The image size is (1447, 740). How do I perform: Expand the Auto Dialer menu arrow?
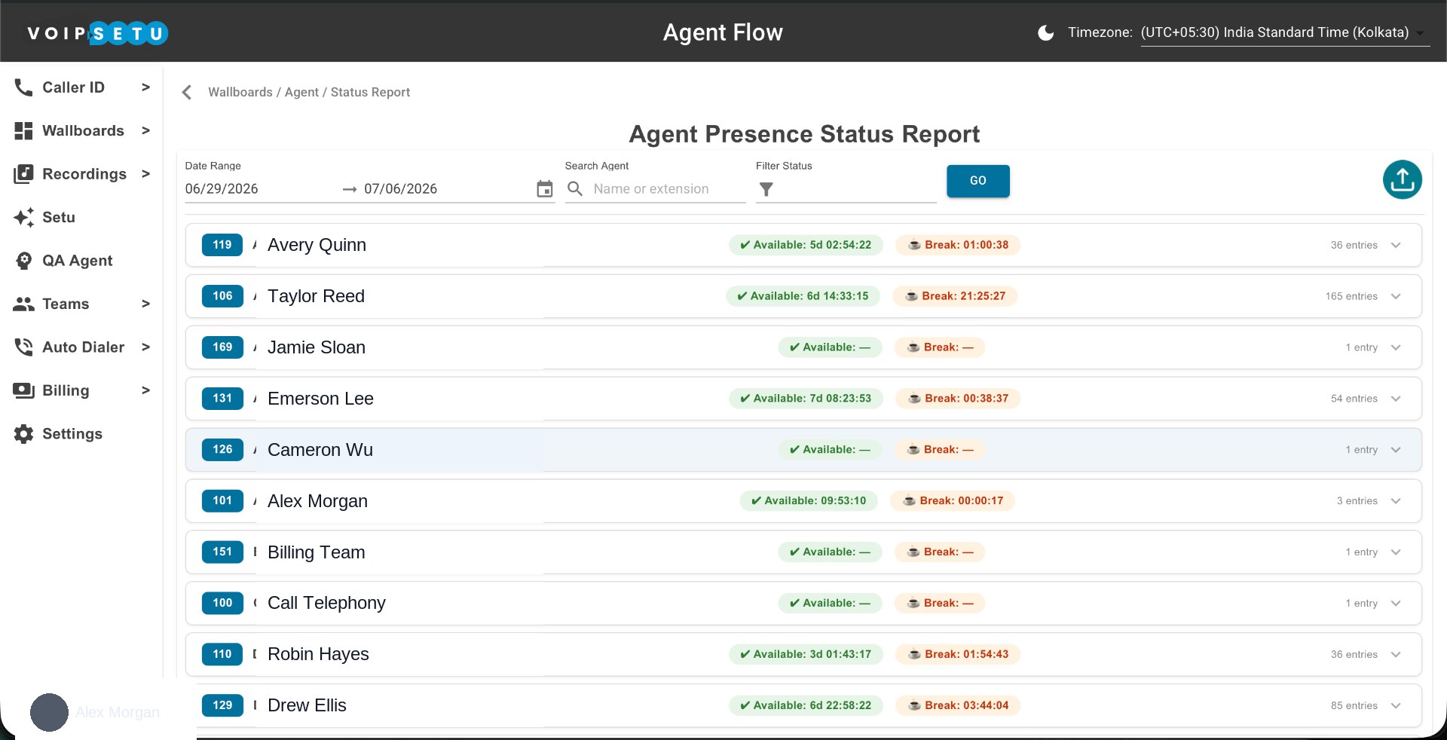(145, 347)
